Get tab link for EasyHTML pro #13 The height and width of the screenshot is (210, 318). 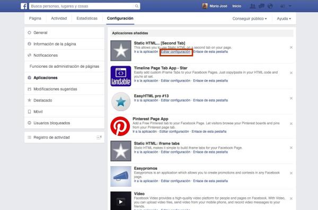click(x=210, y=101)
